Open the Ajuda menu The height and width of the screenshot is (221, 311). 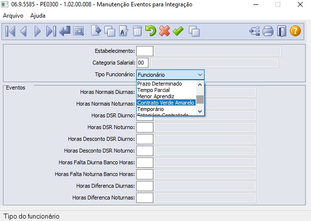pyautogui.click(x=38, y=16)
